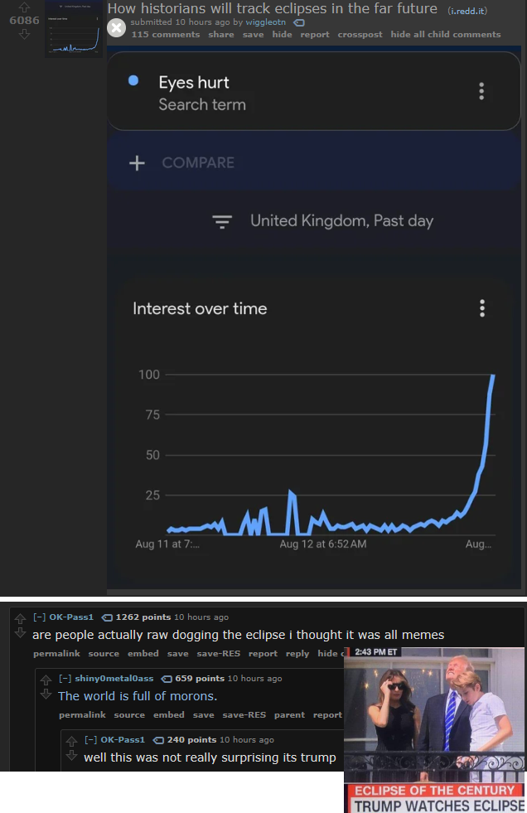
Task: Collapse OK-Pass1's top comment thread
Action: coord(39,617)
